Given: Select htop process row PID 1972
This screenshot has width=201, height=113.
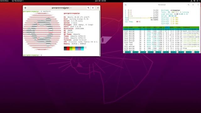Looking at the screenshot, I should coord(161,46).
